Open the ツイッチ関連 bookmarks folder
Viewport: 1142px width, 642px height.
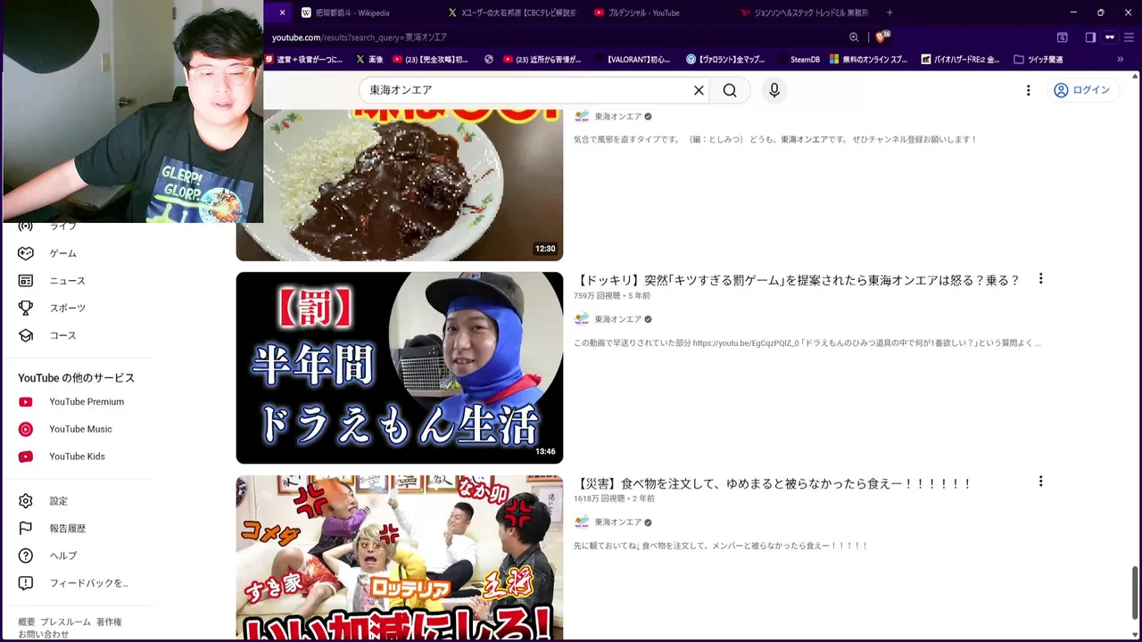tap(1039, 60)
